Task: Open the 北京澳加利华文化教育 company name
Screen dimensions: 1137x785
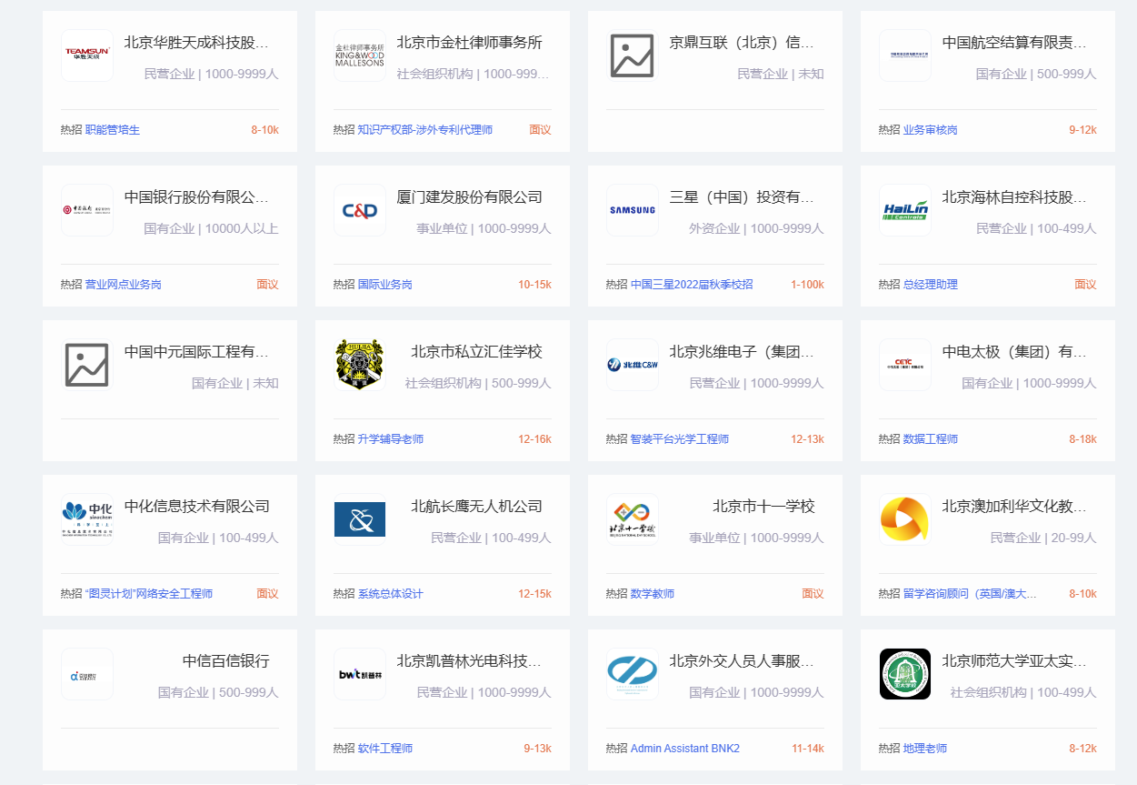Action: pos(1014,507)
